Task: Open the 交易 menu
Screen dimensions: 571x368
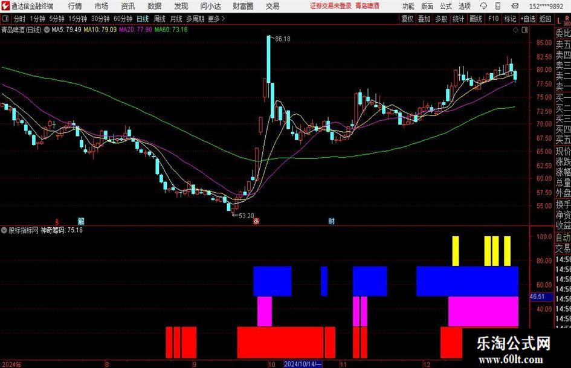Action: (x=273, y=6)
